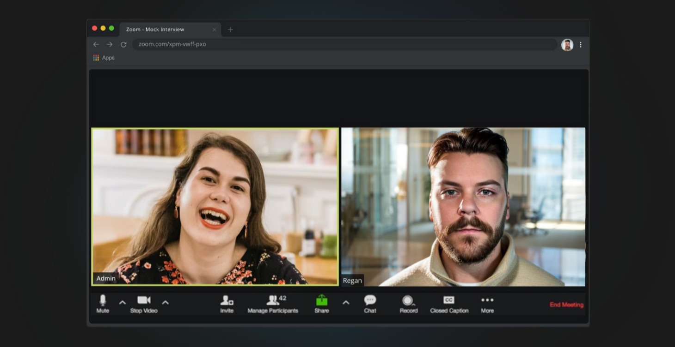Open Apps bookmarks shortcut
The image size is (675, 347).
click(x=104, y=58)
